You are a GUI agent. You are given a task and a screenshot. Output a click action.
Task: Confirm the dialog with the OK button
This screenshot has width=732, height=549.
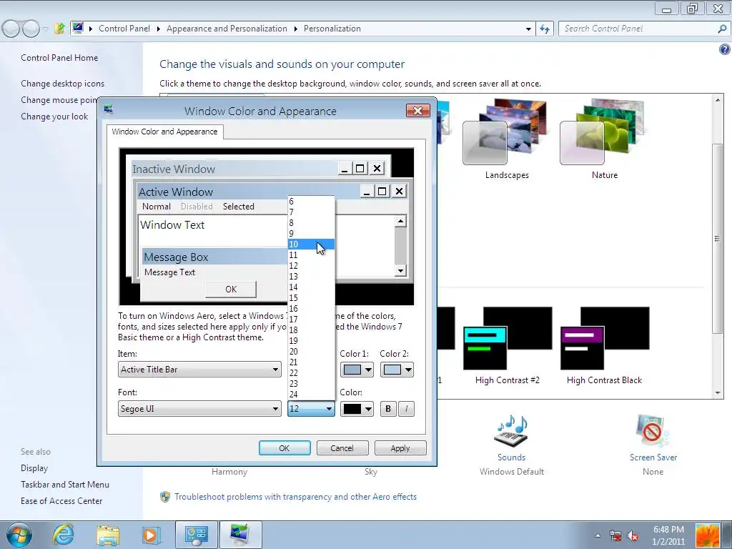coord(285,448)
